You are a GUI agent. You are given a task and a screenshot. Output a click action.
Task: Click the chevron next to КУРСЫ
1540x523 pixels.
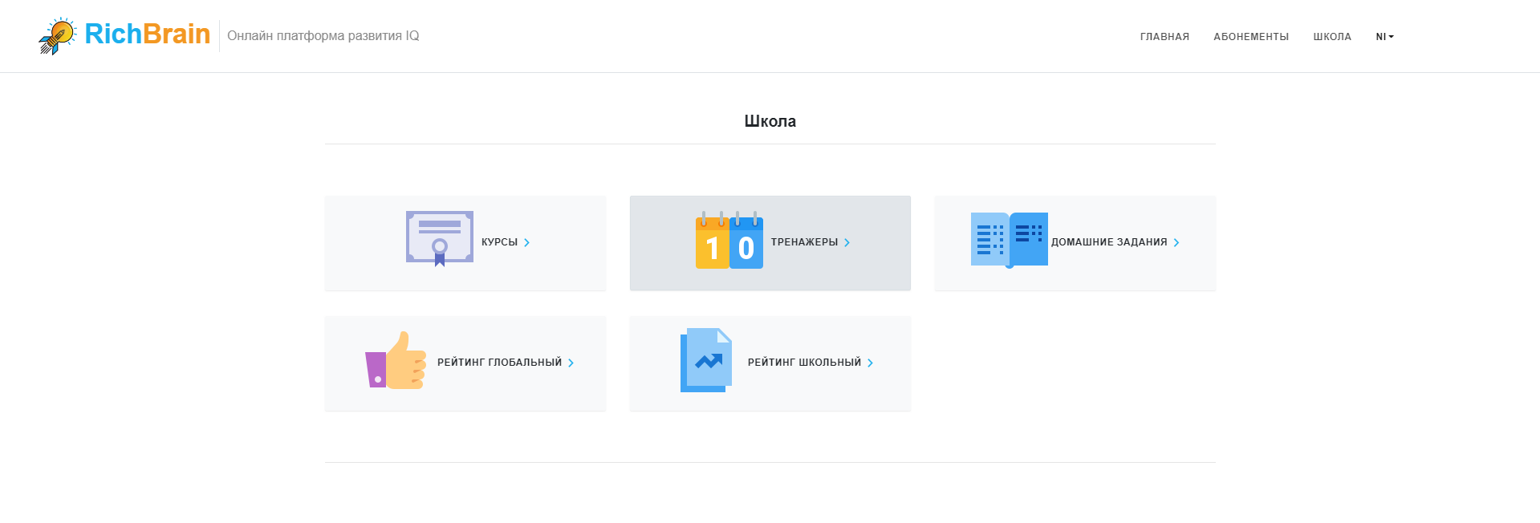(527, 242)
